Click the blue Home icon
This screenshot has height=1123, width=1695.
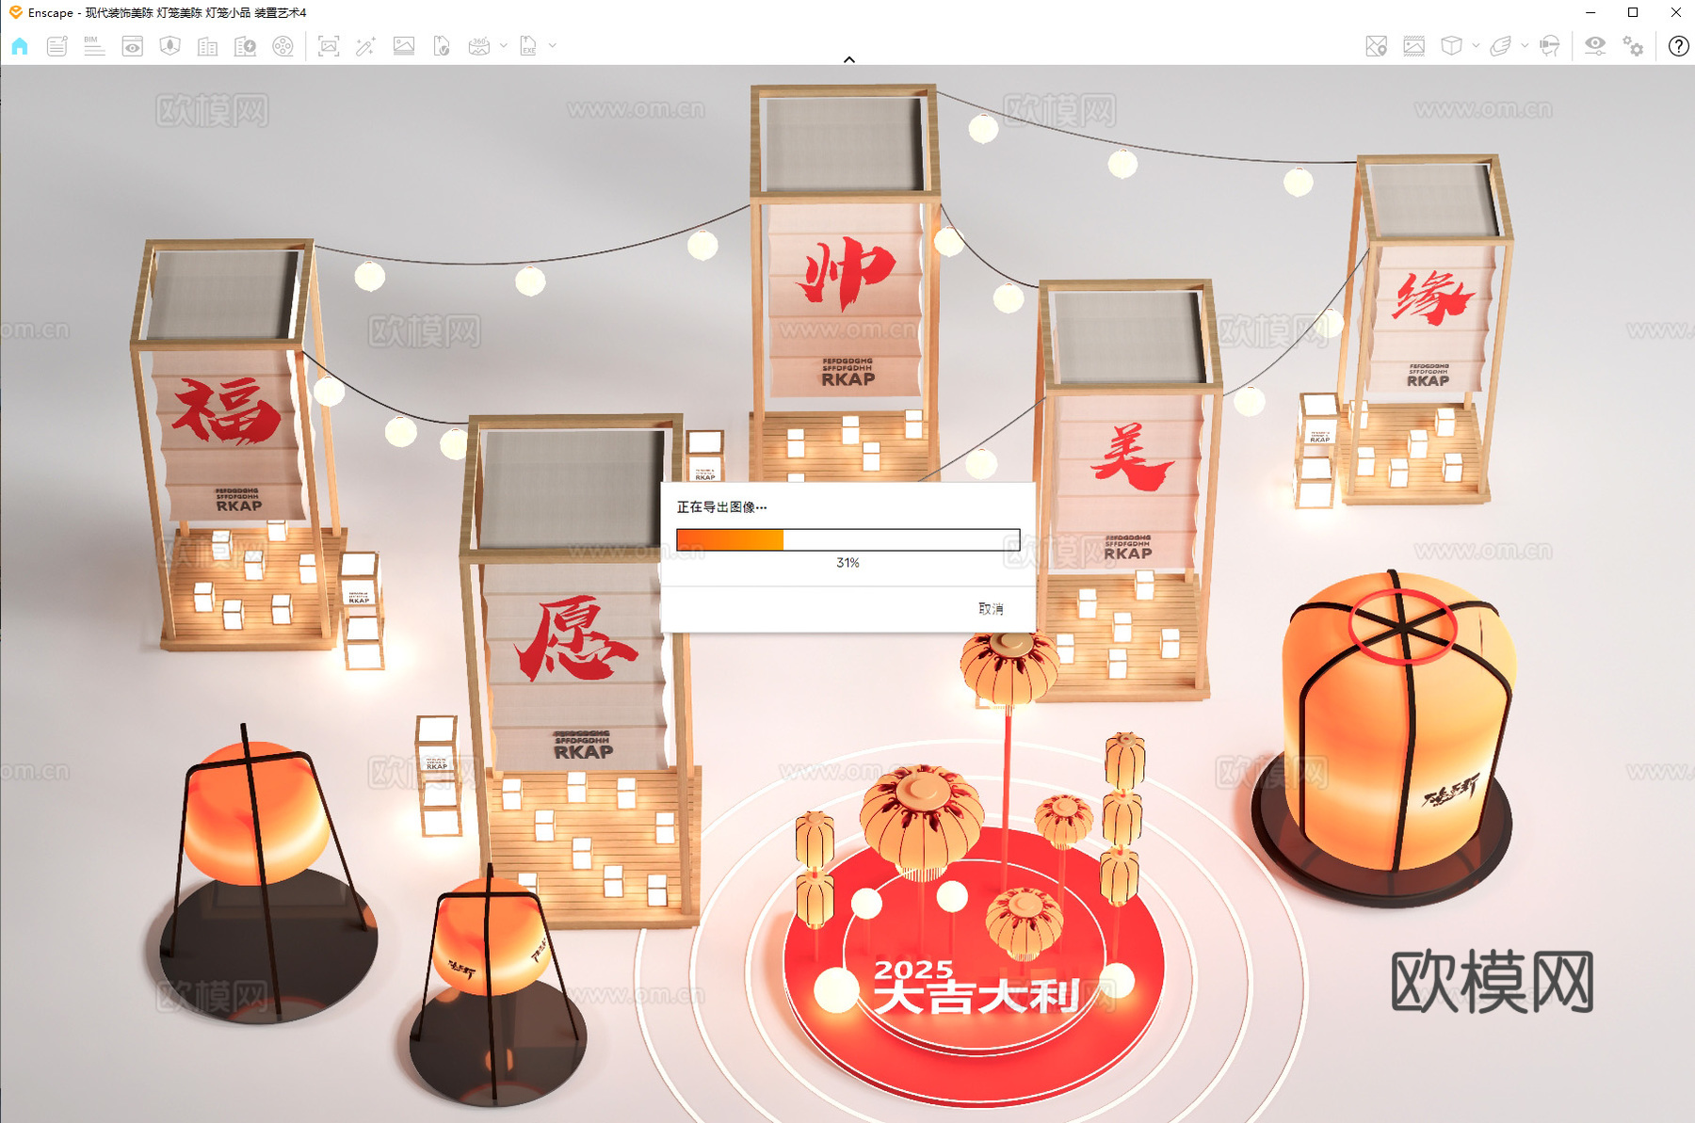point(20,45)
